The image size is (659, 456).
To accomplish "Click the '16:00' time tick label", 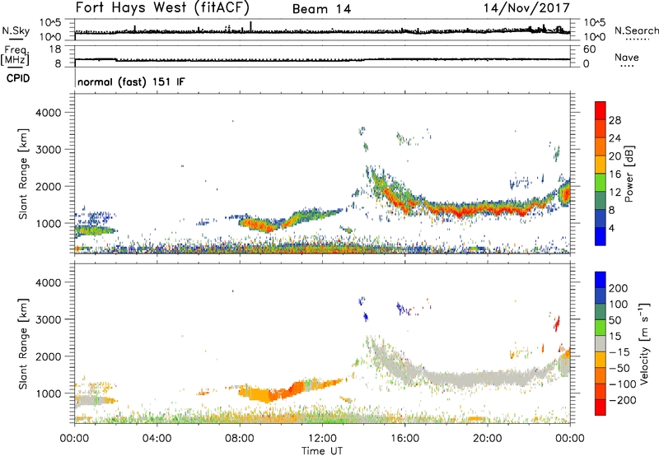I will pos(404,439).
